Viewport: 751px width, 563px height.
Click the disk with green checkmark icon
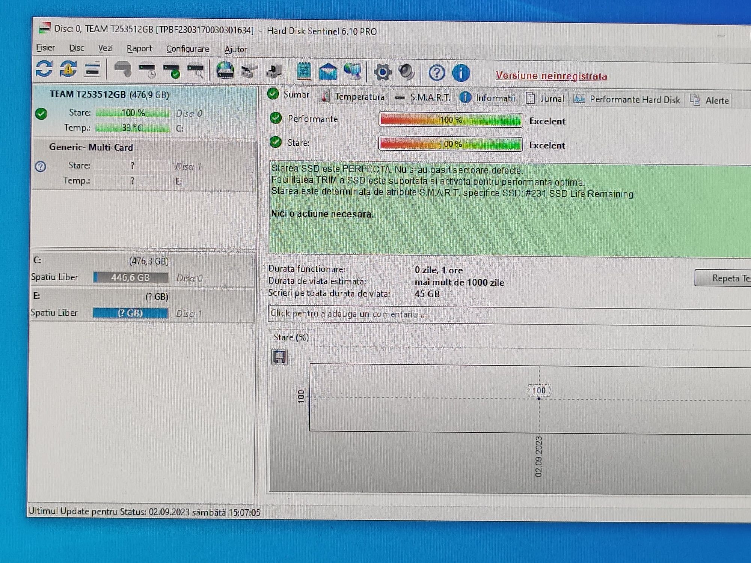coord(171,71)
